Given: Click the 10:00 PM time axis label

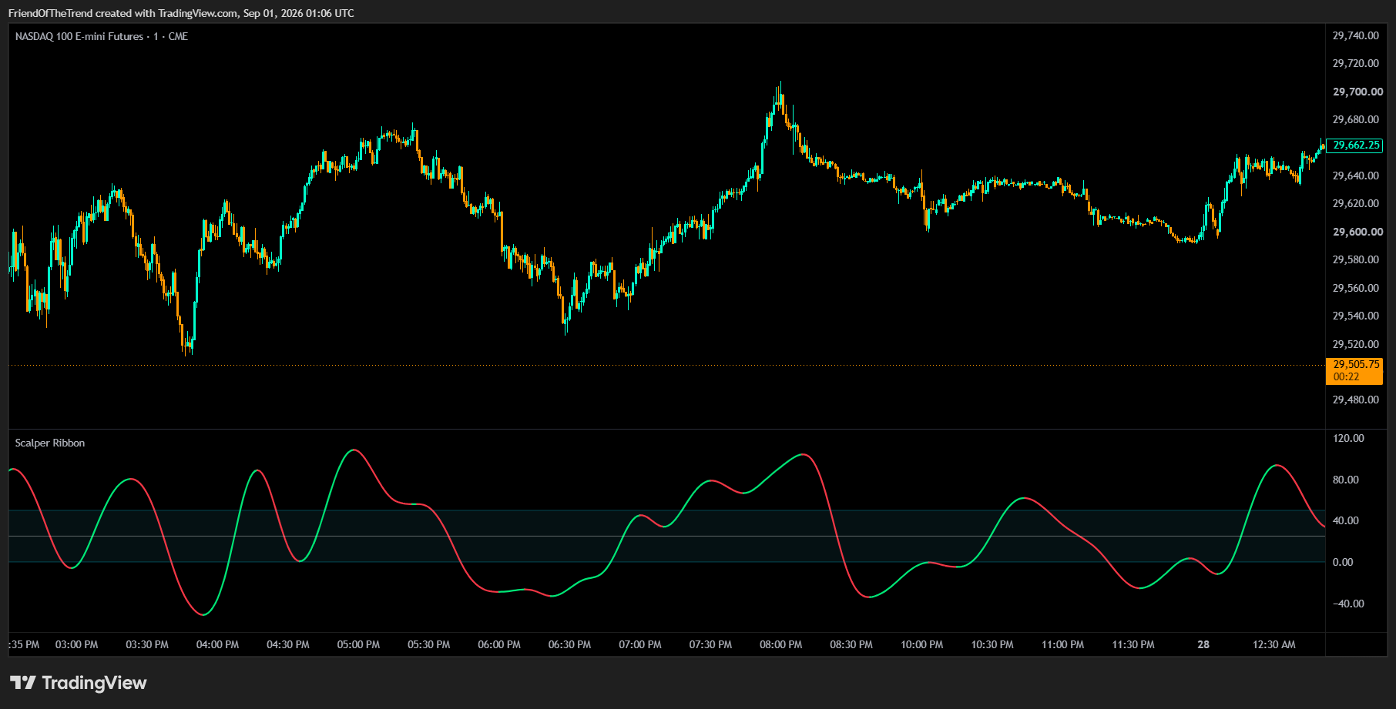Looking at the screenshot, I should 922,644.
